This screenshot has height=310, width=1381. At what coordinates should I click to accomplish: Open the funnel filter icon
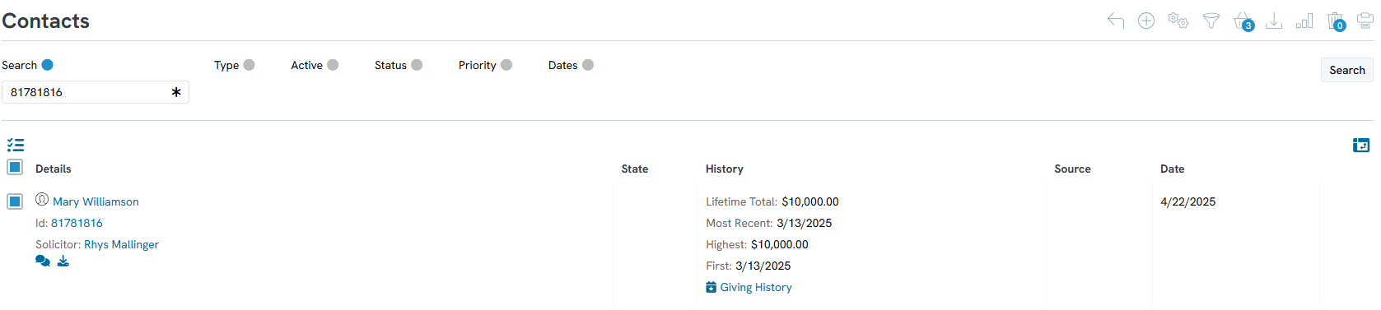1211,21
